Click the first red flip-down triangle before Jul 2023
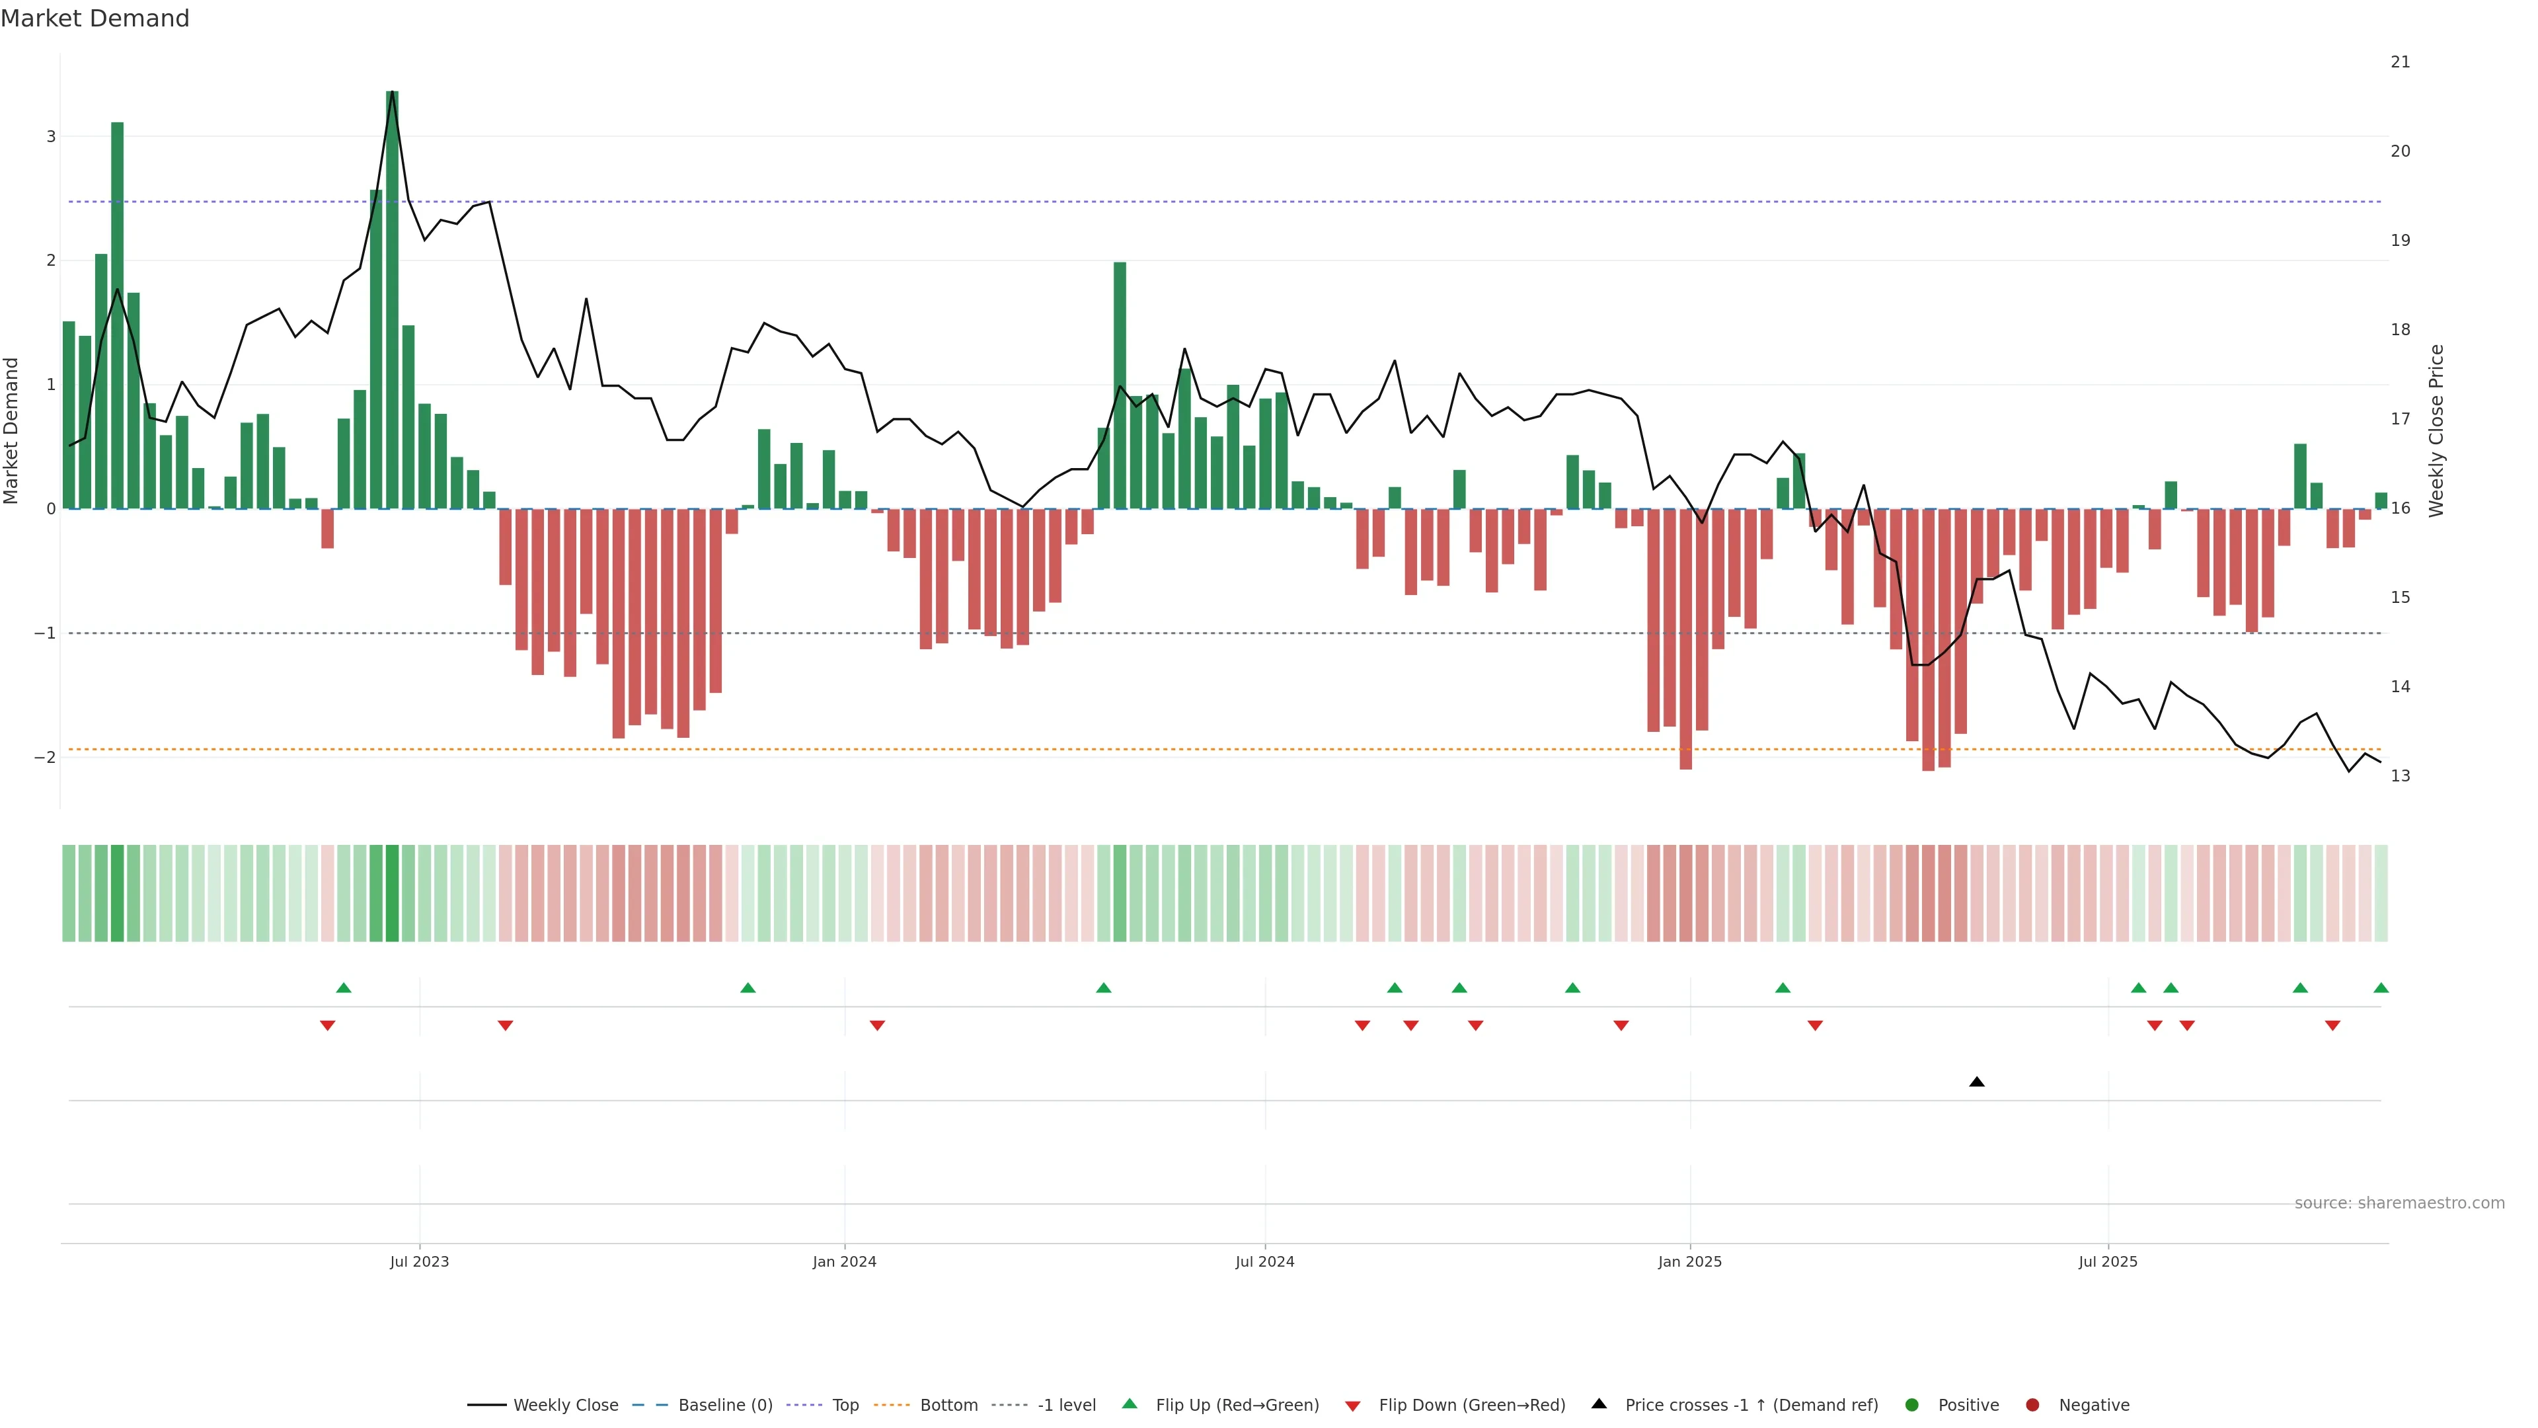This screenshot has height=1428, width=2538. (328, 1026)
